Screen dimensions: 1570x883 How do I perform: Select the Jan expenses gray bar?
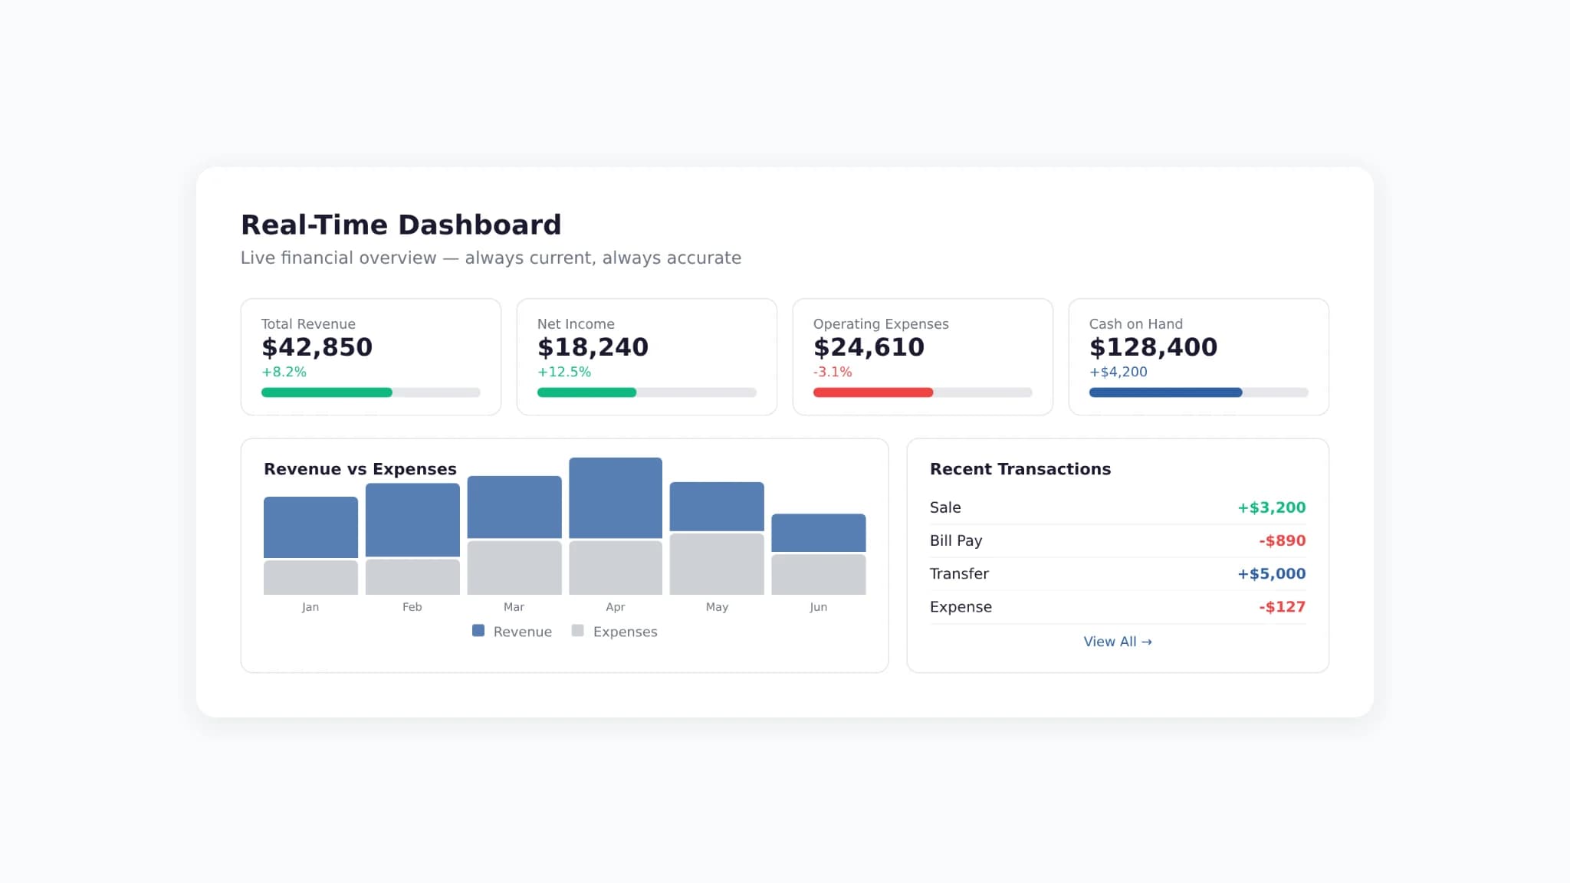point(310,578)
